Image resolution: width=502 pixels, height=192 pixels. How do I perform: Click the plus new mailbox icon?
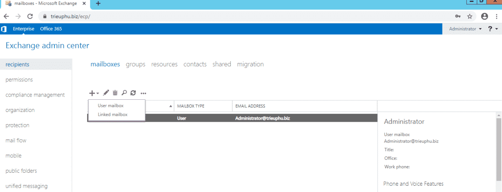(92, 93)
